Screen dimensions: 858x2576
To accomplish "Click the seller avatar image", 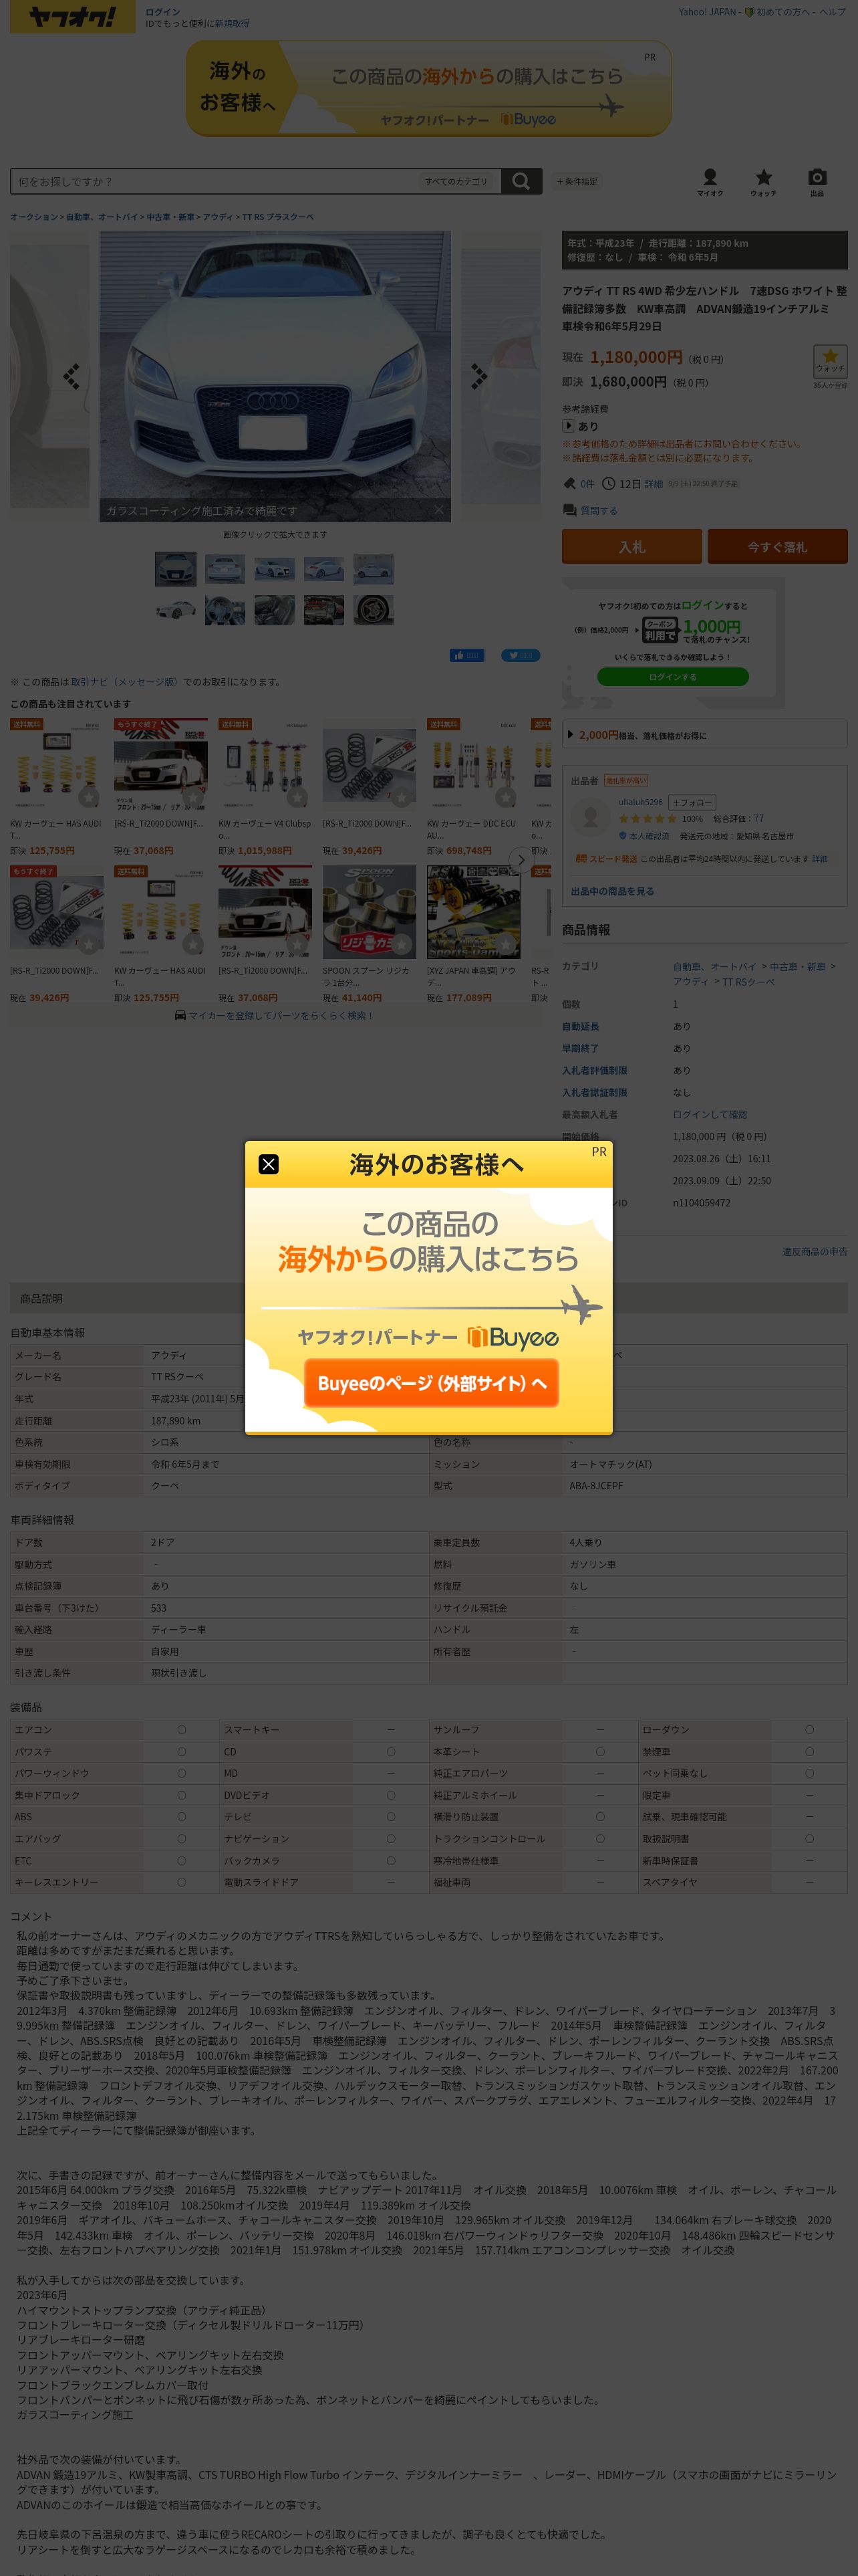I will tap(590, 817).
